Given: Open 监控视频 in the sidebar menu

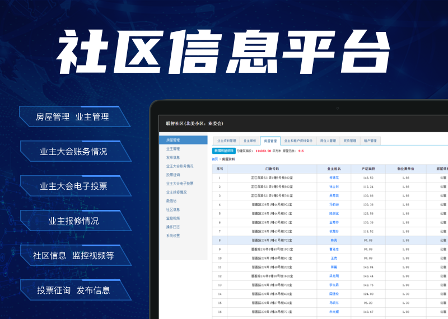Looking at the screenshot, I should [x=173, y=218].
